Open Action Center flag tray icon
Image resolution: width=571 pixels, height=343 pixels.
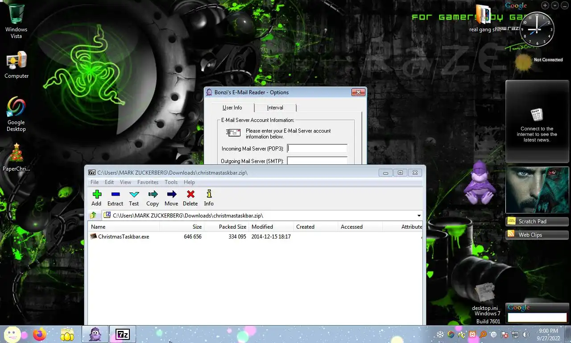pyautogui.click(x=505, y=335)
